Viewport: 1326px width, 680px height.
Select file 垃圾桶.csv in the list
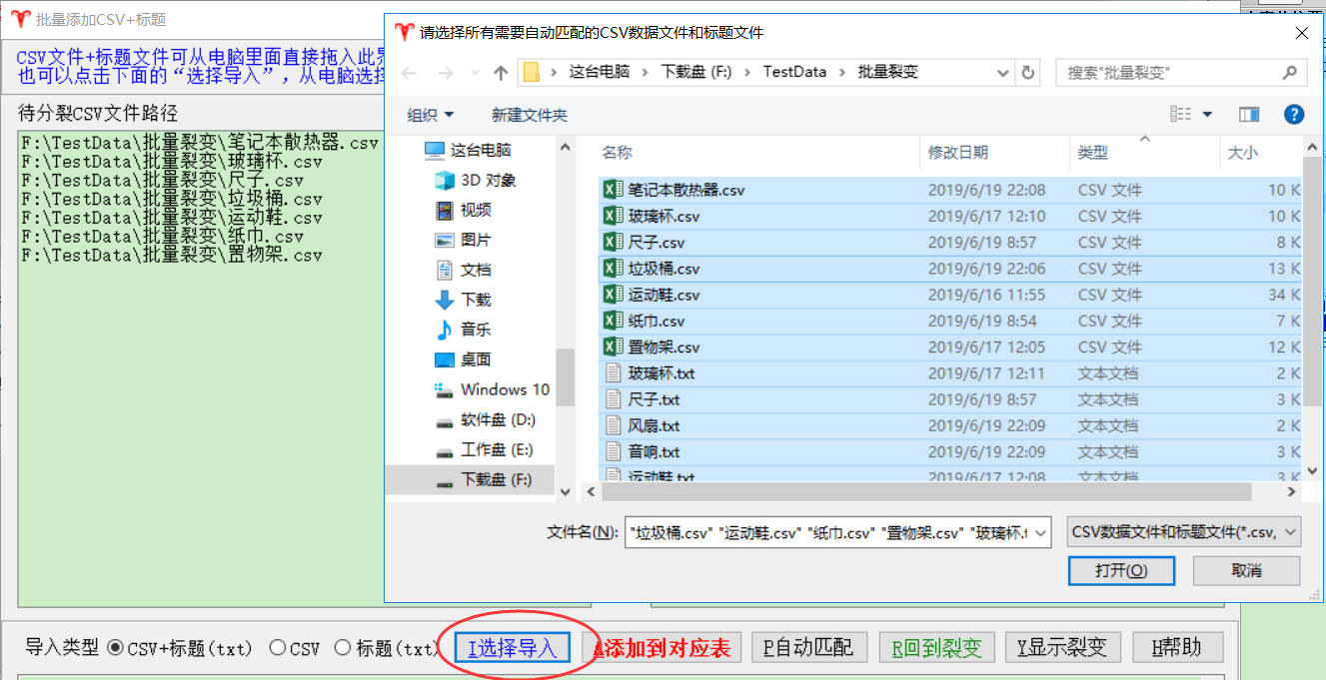(x=663, y=269)
